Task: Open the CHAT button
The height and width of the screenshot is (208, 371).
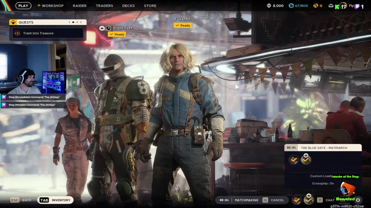Action: [x=330, y=200]
